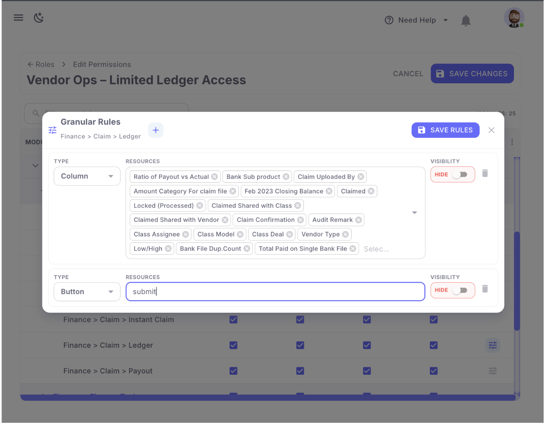Viewport: 546px width, 424px height.
Task: Toggle visibility switch for Column rule
Action: pos(460,175)
